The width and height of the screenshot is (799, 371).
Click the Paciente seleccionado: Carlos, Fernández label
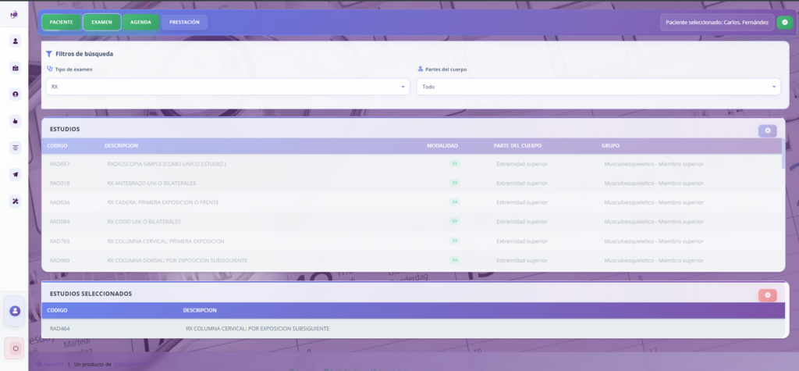[x=717, y=23]
